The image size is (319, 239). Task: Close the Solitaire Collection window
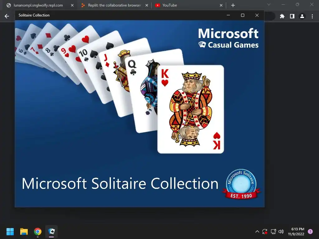pyautogui.click(x=257, y=15)
